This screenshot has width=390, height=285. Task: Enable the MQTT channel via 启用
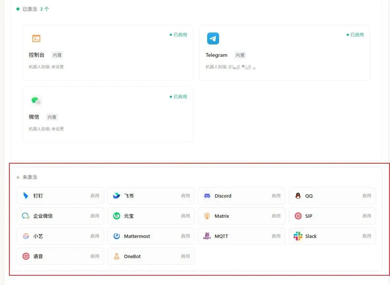[x=276, y=236]
